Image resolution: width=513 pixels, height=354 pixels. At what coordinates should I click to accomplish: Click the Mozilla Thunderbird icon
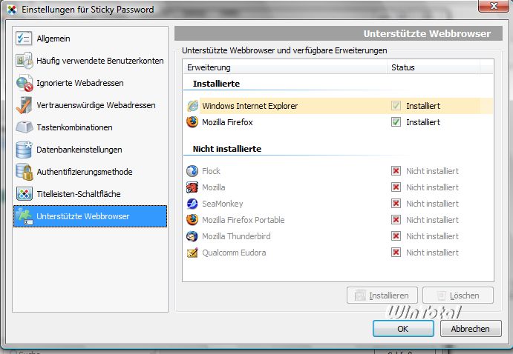192,236
